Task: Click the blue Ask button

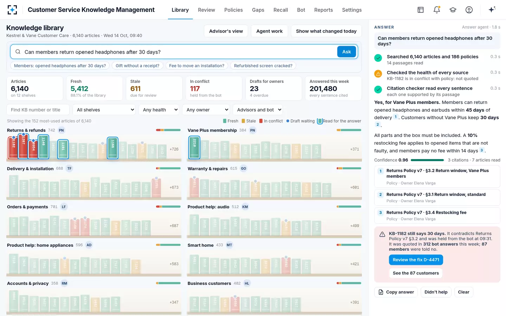Action: (346, 52)
